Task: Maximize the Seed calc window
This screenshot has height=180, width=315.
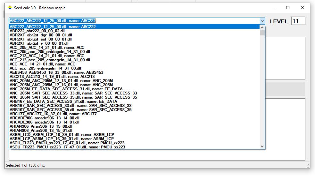Action: pos(287,8)
